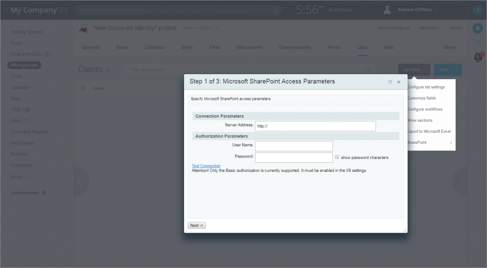Click the workgroup project logo icon

click(x=83, y=28)
